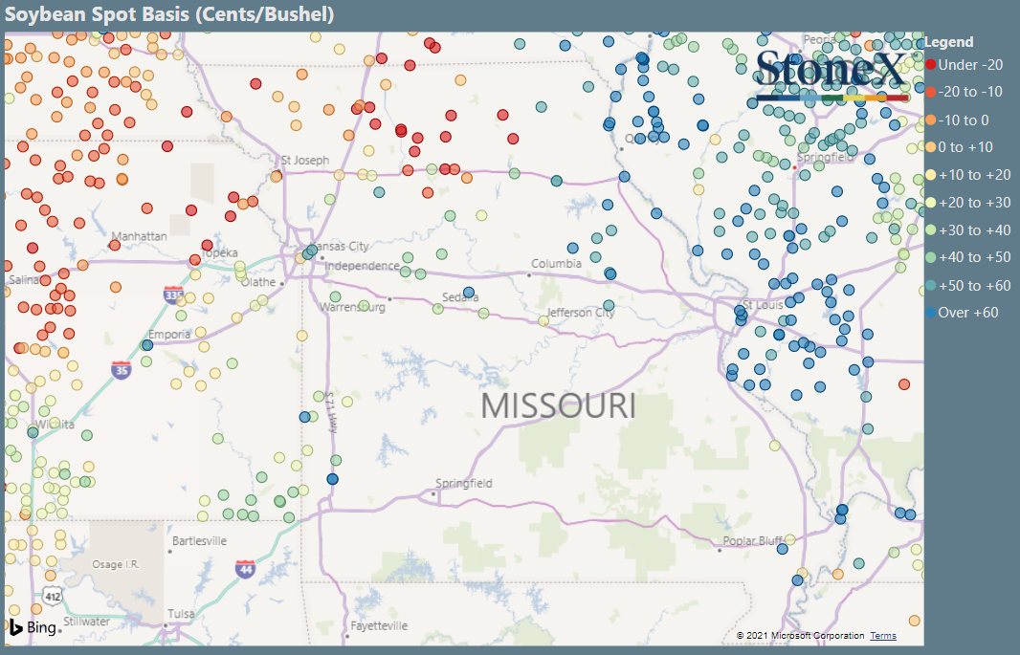Image resolution: width=1020 pixels, height=655 pixels.
Task: Click the Interstate 44 highway shield
Action: point(245,569)
